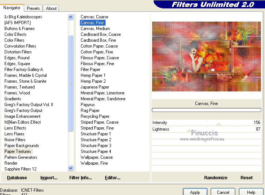Click the progress bar under Canvas, Fine
The width and height of the screenshot is (265, 195).
pyautogui.click(x=206, y=110)
